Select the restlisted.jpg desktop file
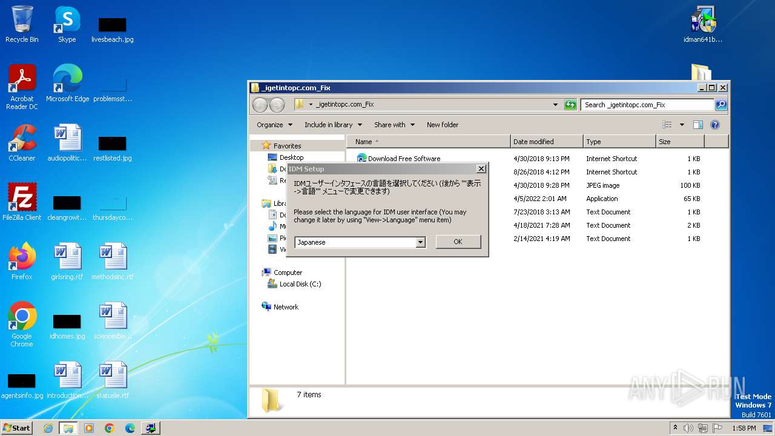This screenshot has width=775, height=436. [113, 148]
